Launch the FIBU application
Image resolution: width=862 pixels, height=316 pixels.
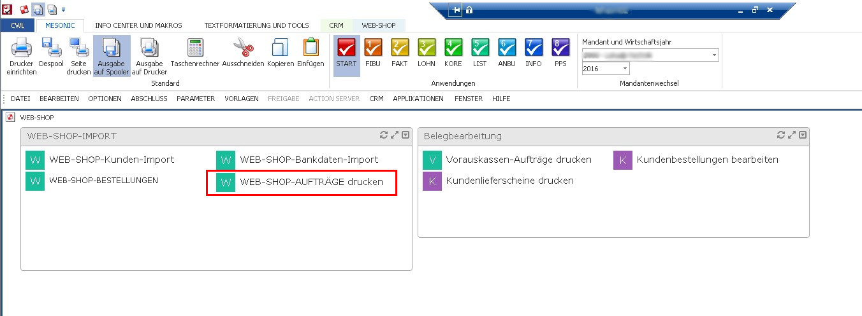click(x=373, y=56)
